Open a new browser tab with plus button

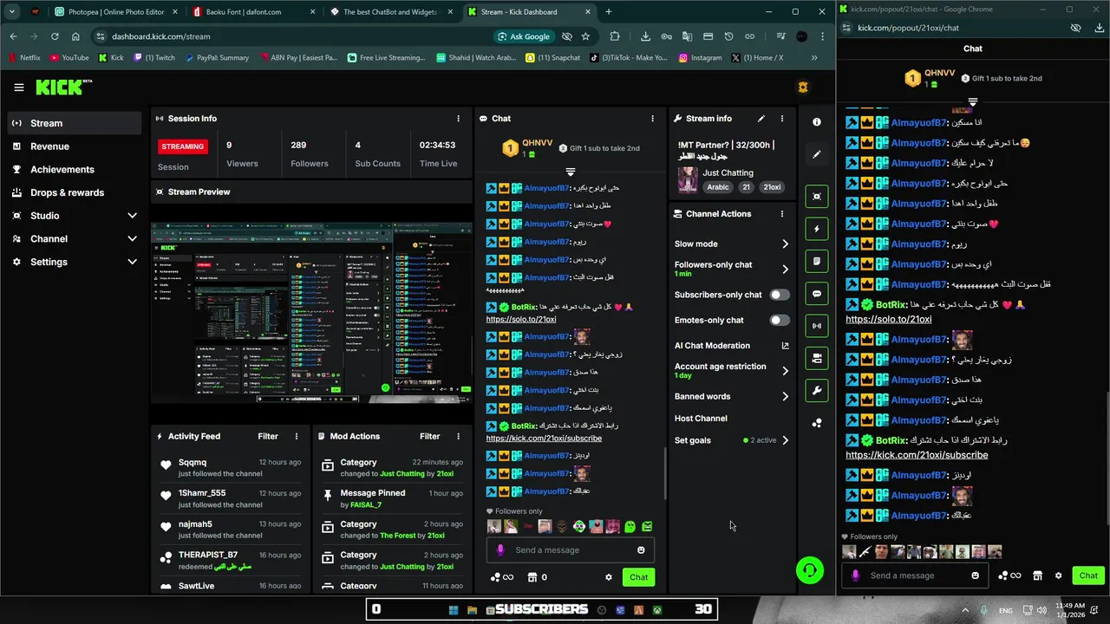(x=609, y=12)
